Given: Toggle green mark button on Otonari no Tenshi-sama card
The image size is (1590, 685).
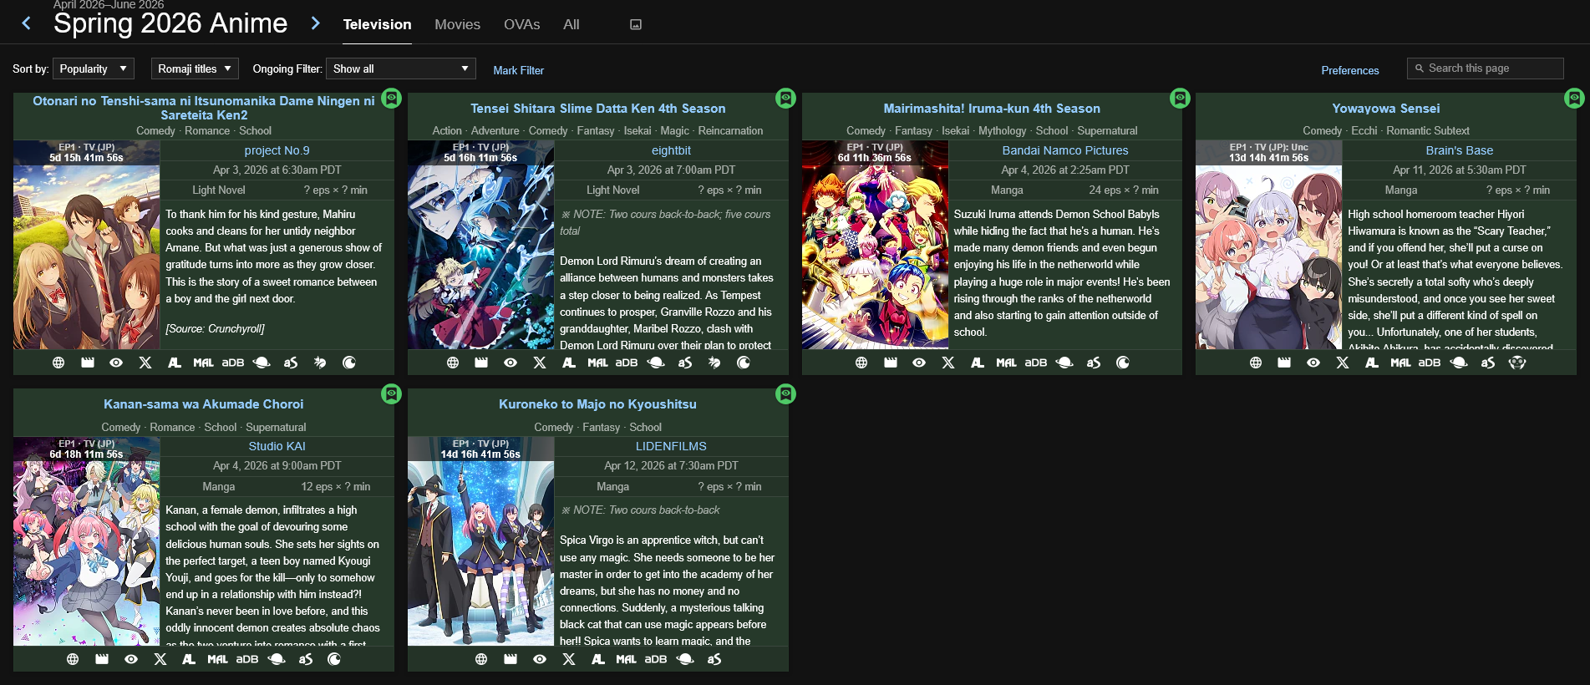Looking at the screenshot, I should point(391,99).
